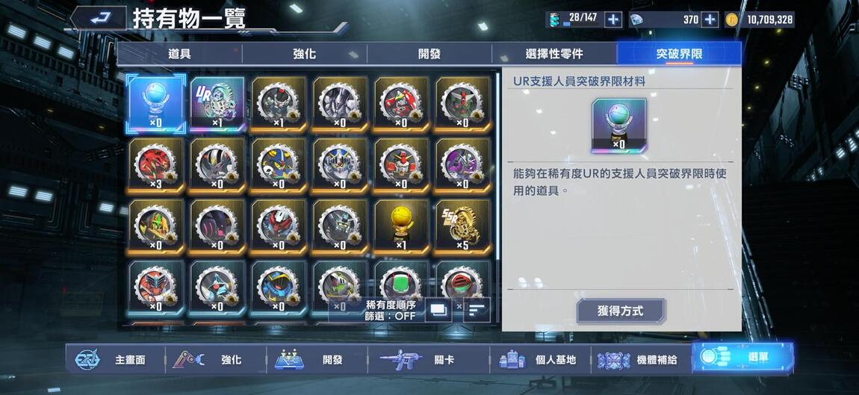859x395 pixels.
Task: Open the 稀有度順序 sort selector
Action: point(391,304)
